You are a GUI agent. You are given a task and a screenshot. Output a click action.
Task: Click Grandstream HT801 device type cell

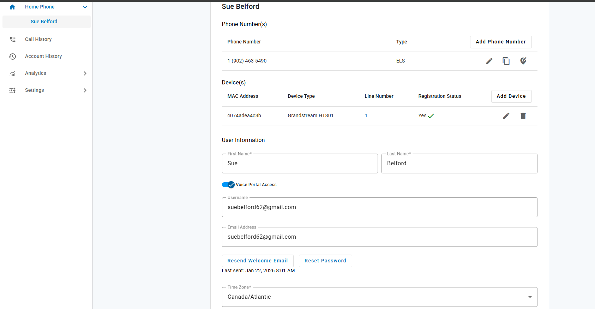[311, 115]
